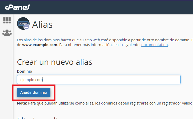The image size is (193, 119).
Task: Click the divider line below Alias title
Action: tap(106, 32)
